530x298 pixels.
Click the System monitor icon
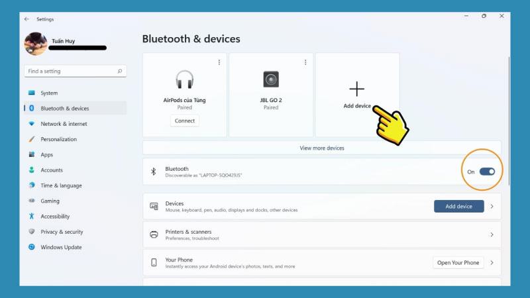coord(31,93)
